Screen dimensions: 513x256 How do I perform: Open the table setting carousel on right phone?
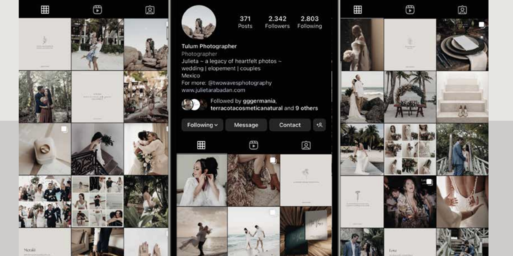point(462,44)
